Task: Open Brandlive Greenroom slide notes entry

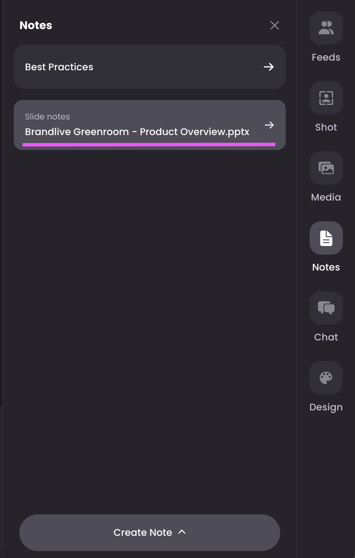Action: [150, 125]
